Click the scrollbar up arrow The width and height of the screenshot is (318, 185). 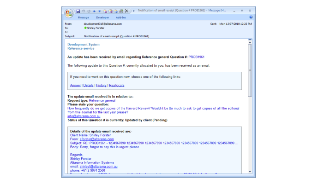[250, 42]
